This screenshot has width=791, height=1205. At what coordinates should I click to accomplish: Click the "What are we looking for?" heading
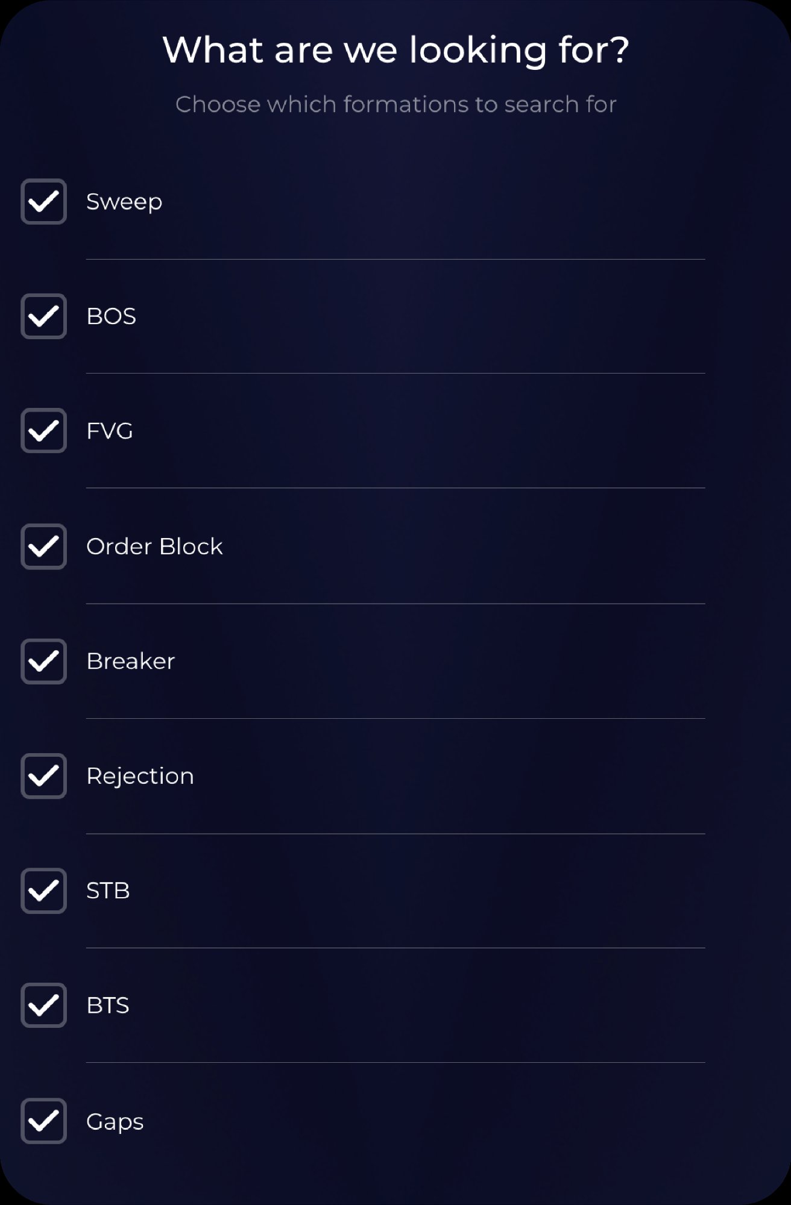click(x=395, y=49)
